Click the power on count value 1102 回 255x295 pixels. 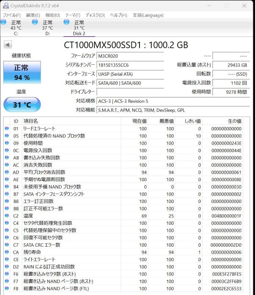231,83
